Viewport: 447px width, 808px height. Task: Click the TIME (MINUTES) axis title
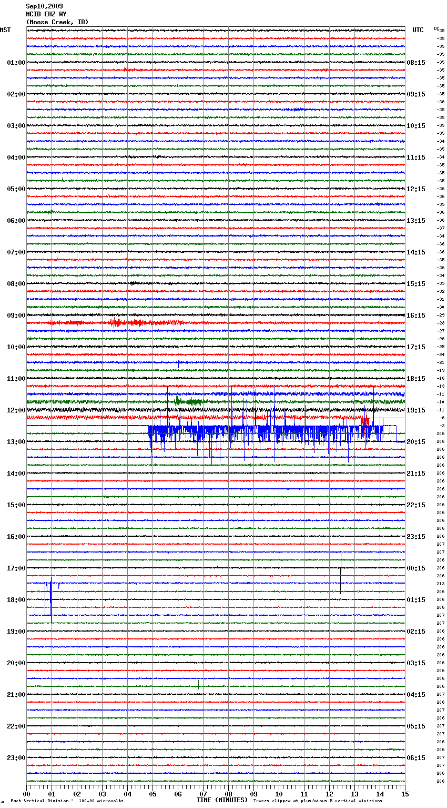click(x=222, y=800)
